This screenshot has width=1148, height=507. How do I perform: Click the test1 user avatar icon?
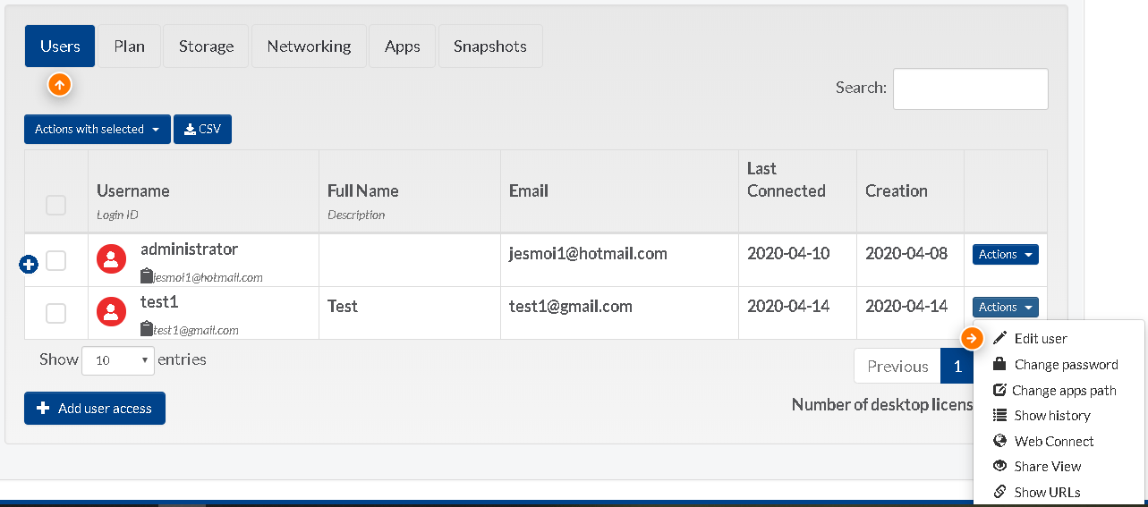click(x=110, y=312)
